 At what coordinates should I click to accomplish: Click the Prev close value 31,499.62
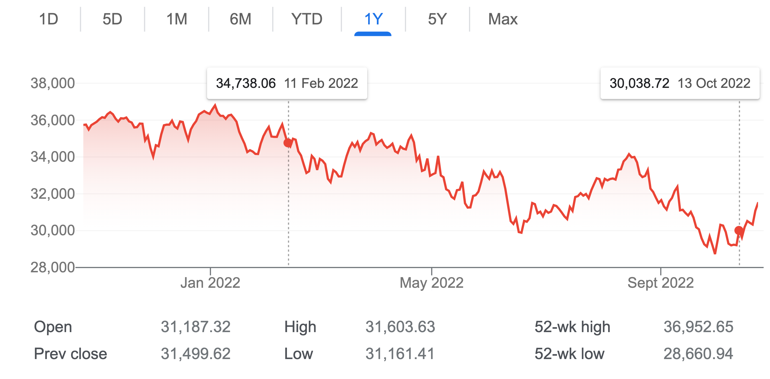click(196, 354)
